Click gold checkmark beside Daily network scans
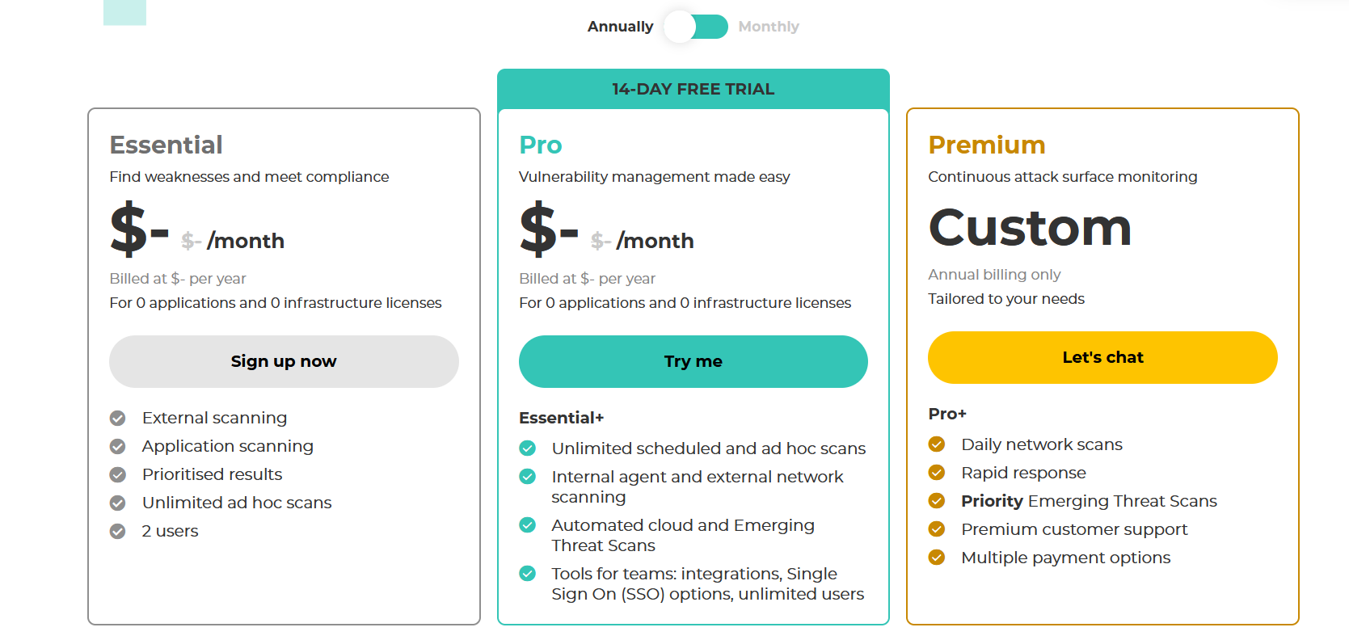 click(937, 444)
